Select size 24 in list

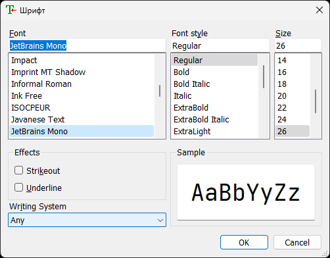pyautogui.click(x=293, y=119)
